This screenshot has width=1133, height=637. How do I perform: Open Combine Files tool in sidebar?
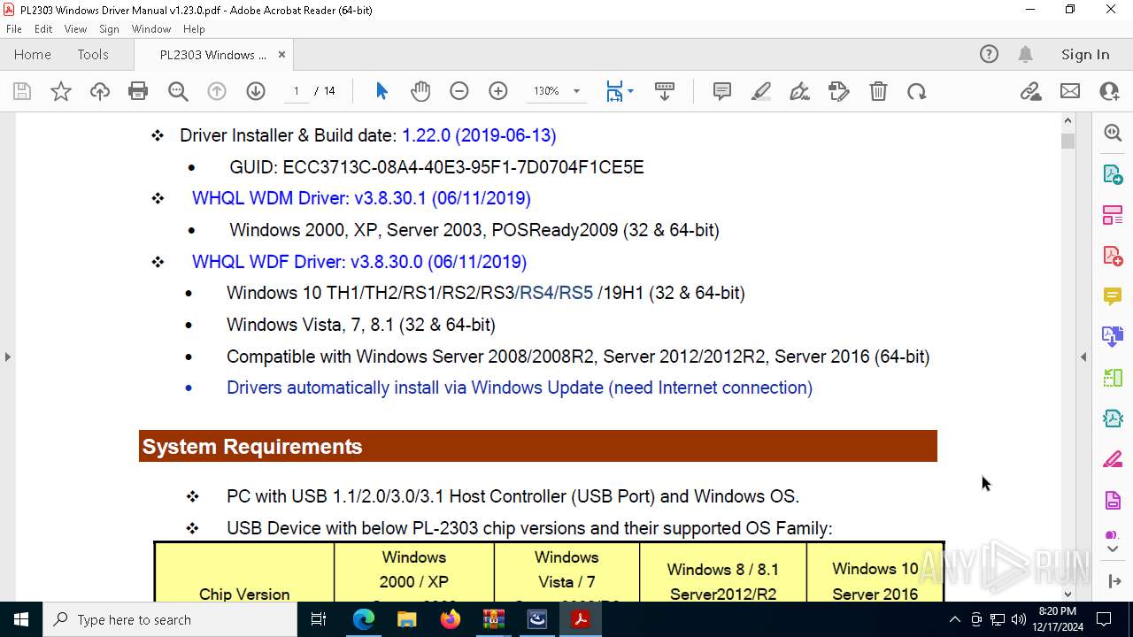1113,337
